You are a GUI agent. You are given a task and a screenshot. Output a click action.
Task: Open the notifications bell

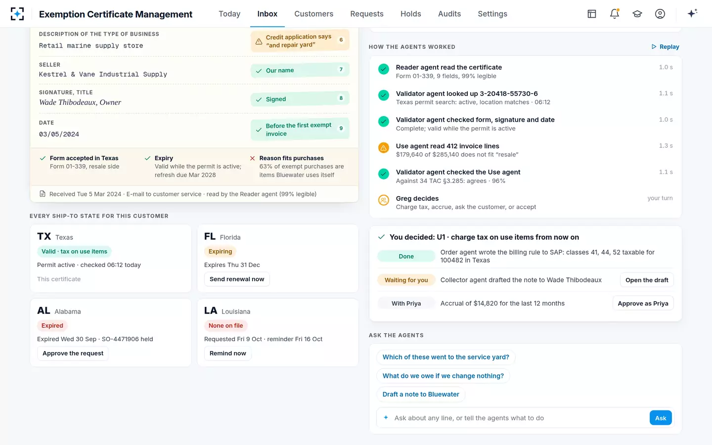[x=615, y=14]
